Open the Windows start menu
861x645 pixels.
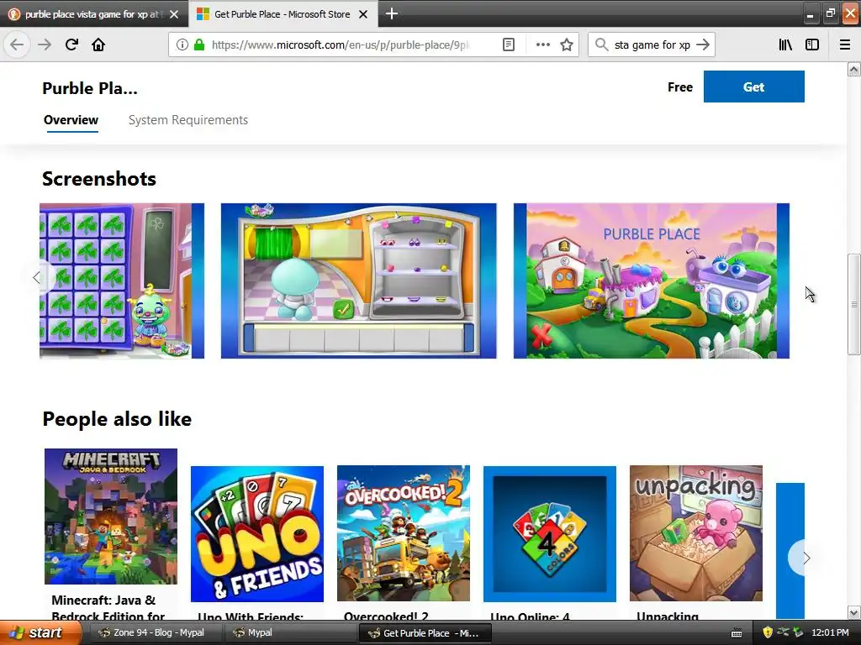[40, 633]
